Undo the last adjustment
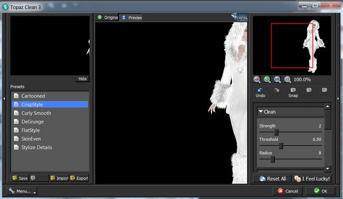 coord(260,92)
